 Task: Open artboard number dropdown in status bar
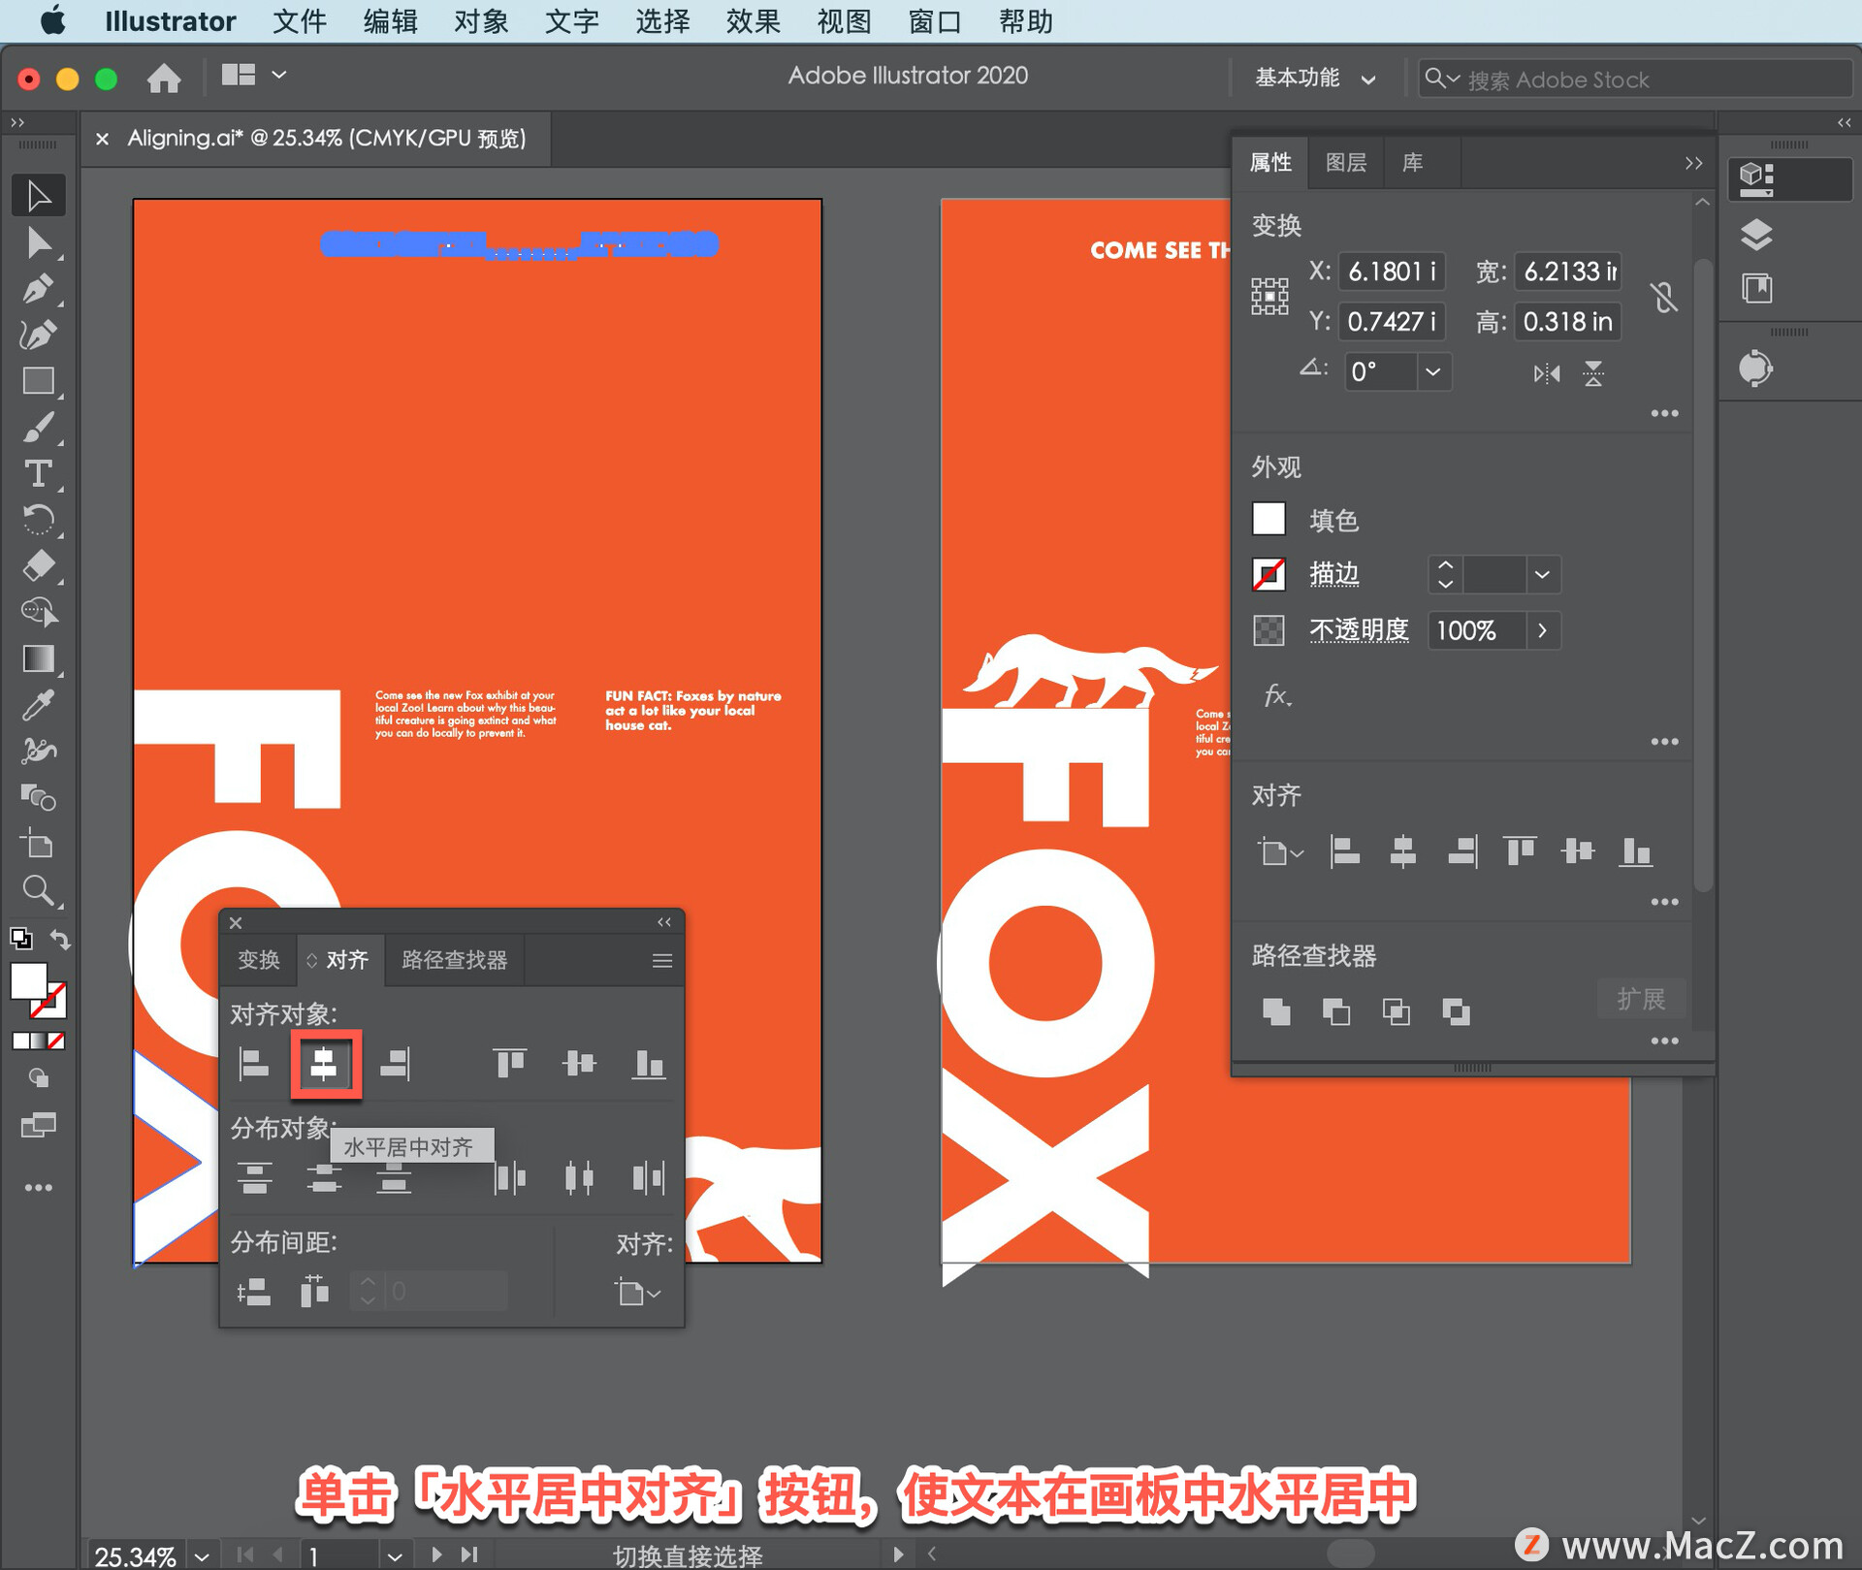[394, 1555]
